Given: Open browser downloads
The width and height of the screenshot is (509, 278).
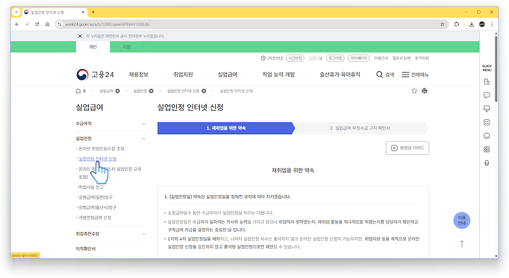Looking at the screenshot, I should (471, 25).
